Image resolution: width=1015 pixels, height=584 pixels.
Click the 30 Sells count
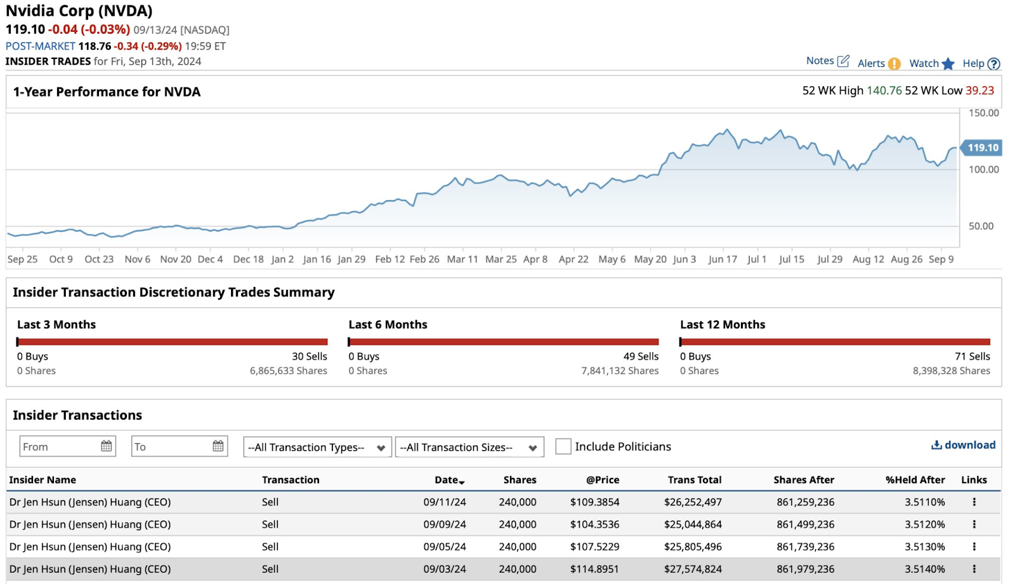coord(310,356)
